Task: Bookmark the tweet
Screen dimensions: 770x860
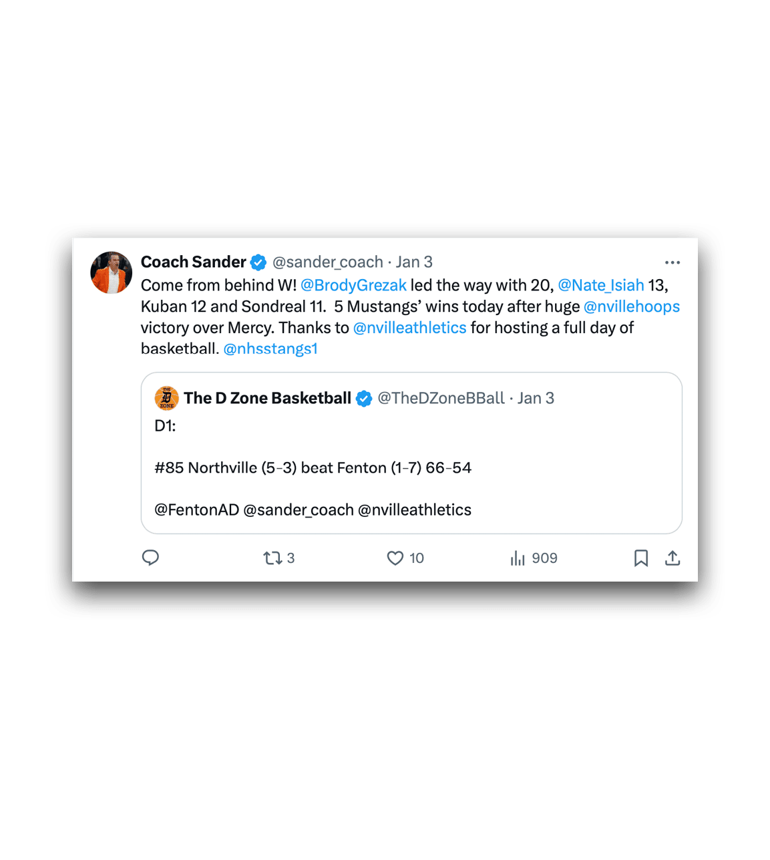Action: pyautogui.click(x=641, y=558)
